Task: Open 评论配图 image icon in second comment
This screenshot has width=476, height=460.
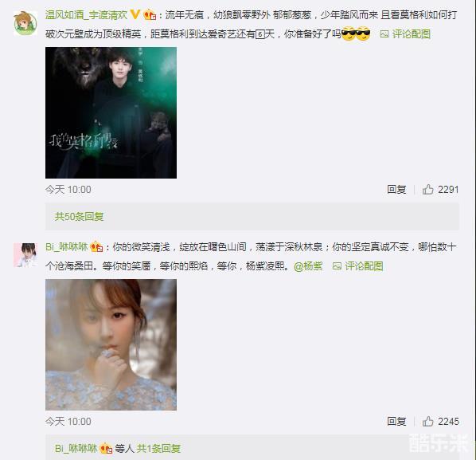Action: 337,266
